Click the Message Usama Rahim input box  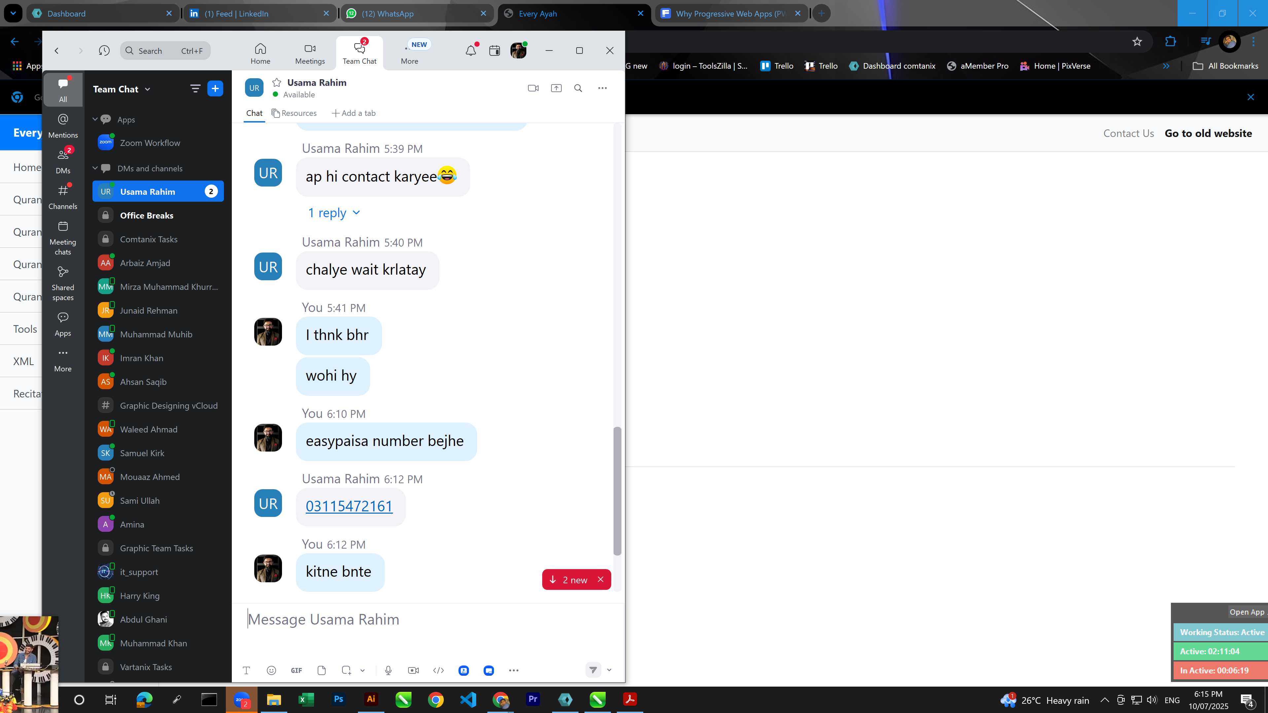[x=427, y=620]
